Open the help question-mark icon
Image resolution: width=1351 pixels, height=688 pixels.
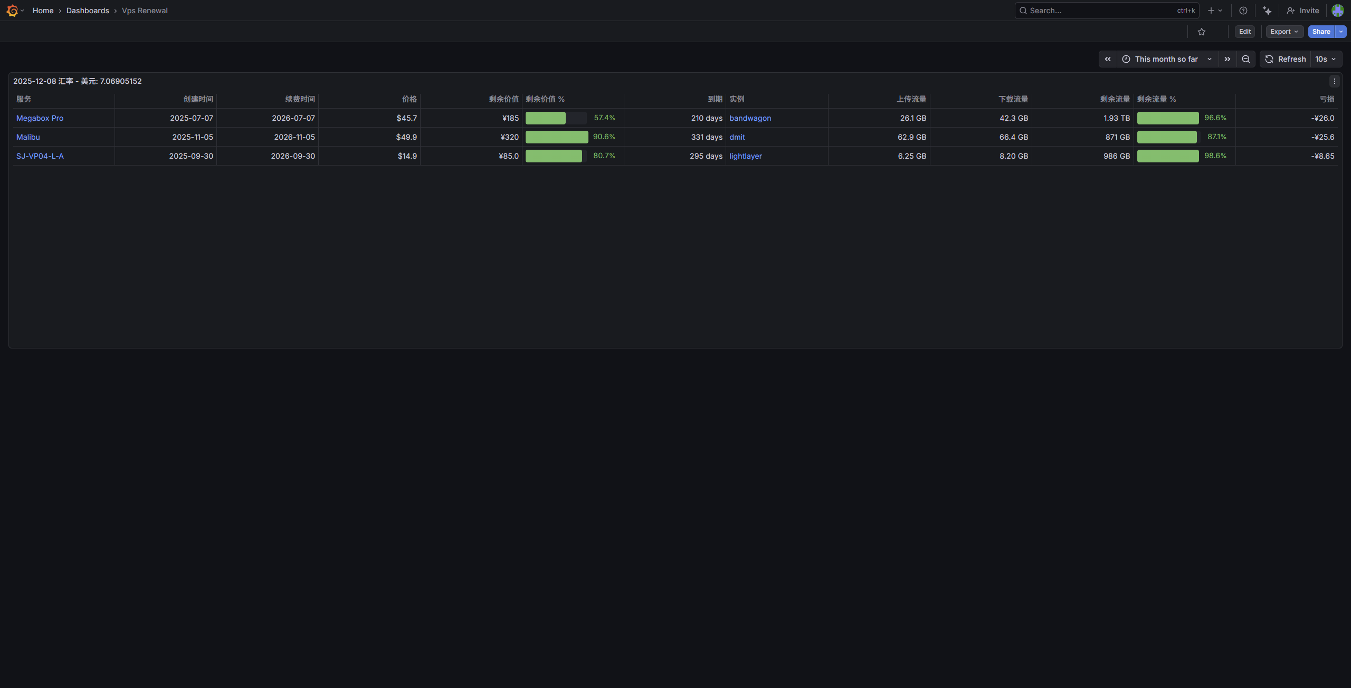(x=1243, y=11)
